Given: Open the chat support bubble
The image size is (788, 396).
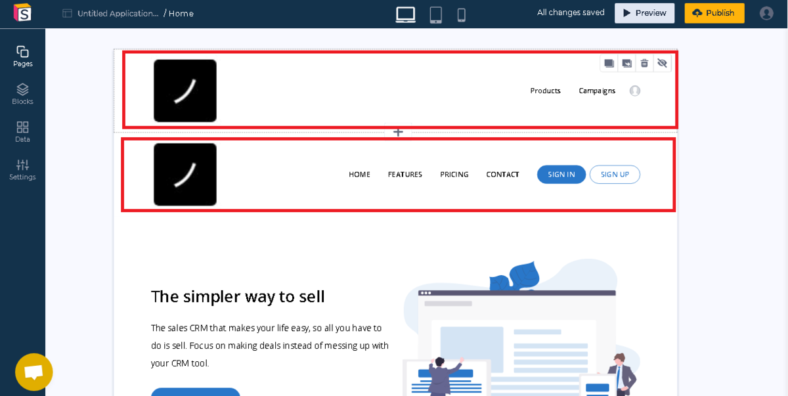Looking at the screenshot, I should tap(33, 372).
